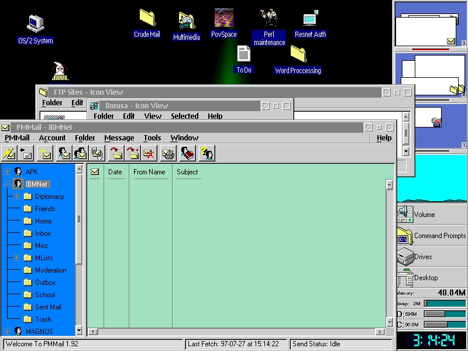
Task: Open the Tools menu
Action: click(152, 137)
